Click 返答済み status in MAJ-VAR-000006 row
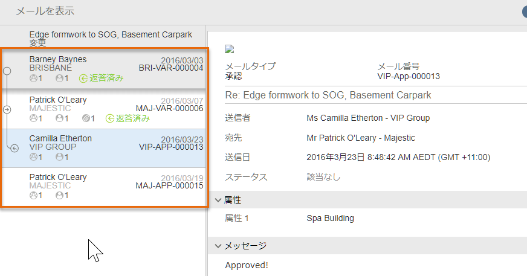Image resolution: width=527 pixels, height=276 pixels. coord(128,118)
